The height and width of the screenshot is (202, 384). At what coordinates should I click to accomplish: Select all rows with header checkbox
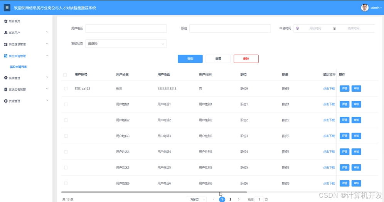(x=65, y=75)
